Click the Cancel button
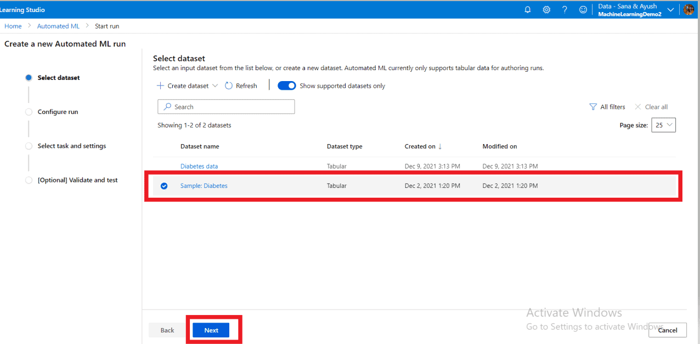 coord(668,330)
